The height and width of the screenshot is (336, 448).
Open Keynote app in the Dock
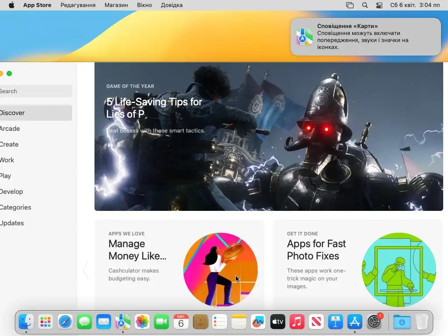pos(336,322)
